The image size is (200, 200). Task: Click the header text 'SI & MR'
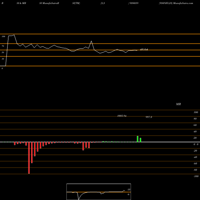tap(21, 3)
